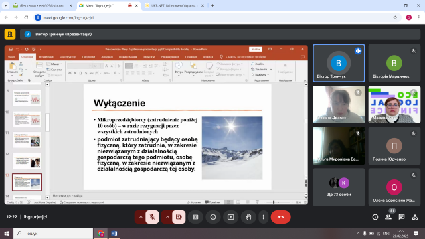Screen dimensions: 425x239
Task: Open the in-call chat panel
Action: [402, 217]
